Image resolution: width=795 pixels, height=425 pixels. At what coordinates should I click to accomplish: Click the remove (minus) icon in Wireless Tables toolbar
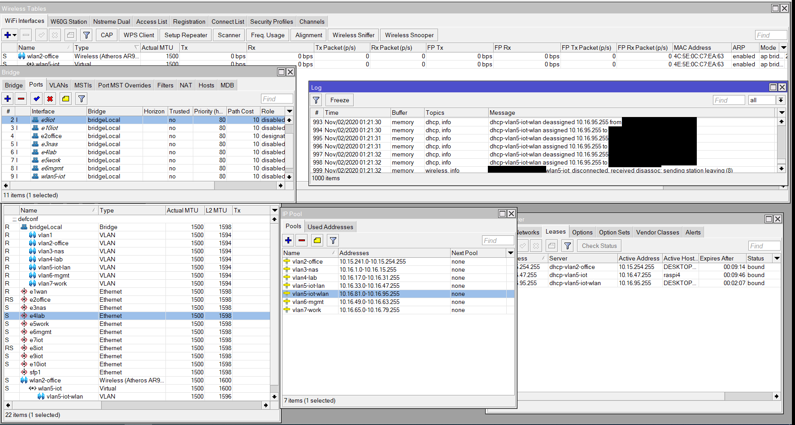(26, 35)
